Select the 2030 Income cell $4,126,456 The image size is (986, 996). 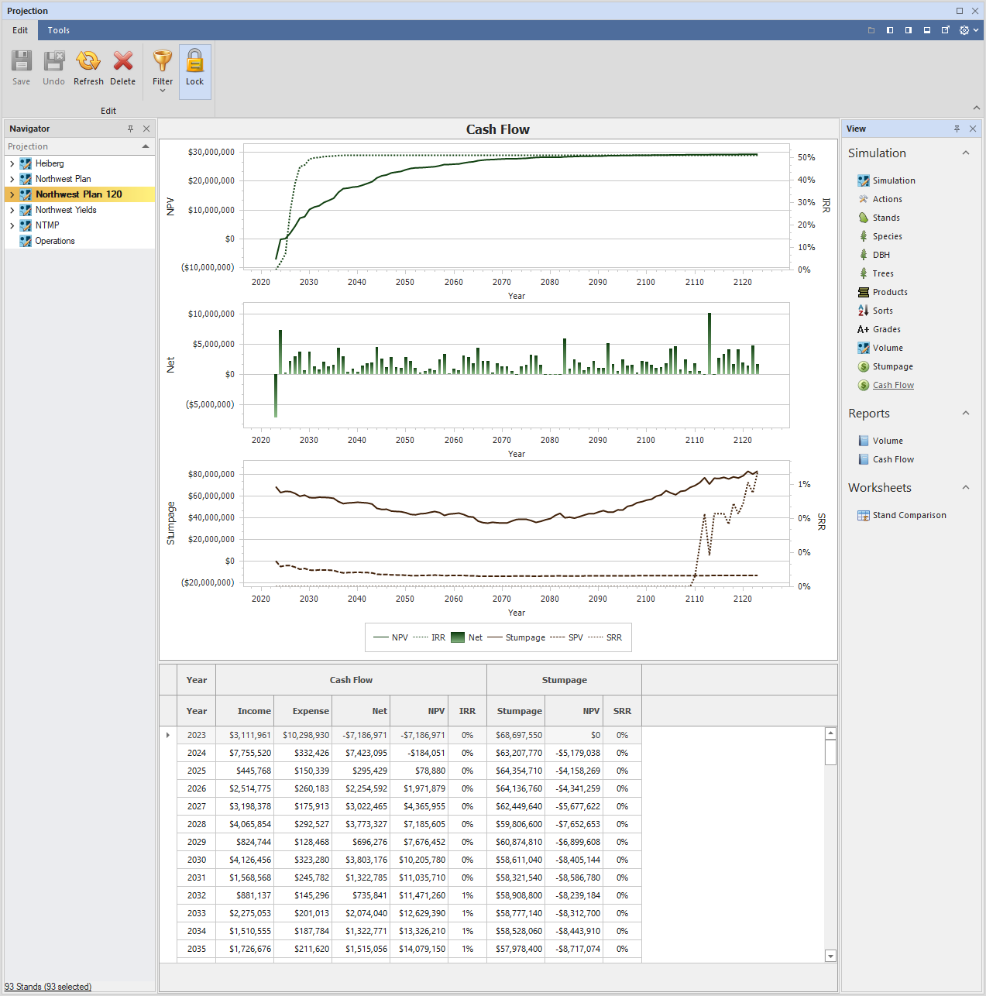(x=245, y=860)
